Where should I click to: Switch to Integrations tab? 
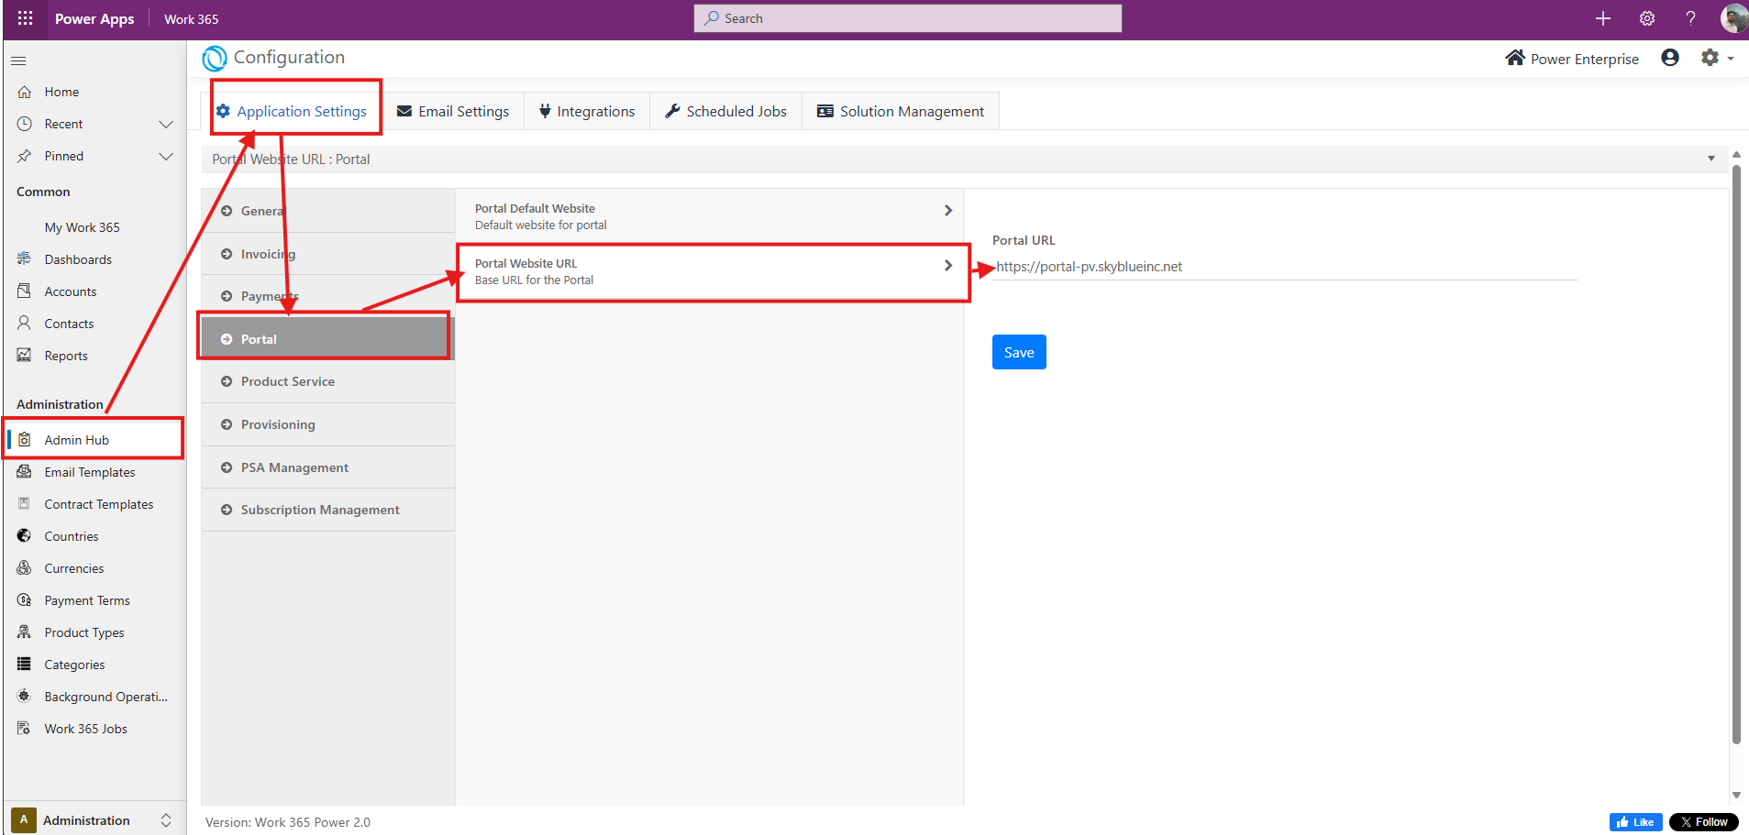(x=587, y=111)
